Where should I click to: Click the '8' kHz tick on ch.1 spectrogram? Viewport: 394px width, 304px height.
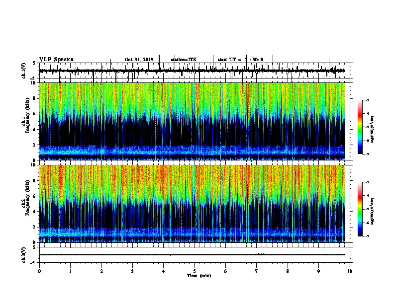point(34,98)
